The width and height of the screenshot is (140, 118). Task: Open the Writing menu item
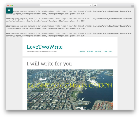[98, 51]
